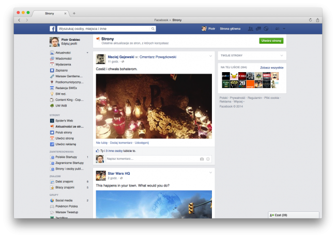Go forward with browser forward arrow
The height and width of the screenshot is (238, 336).
coord(27,20)
